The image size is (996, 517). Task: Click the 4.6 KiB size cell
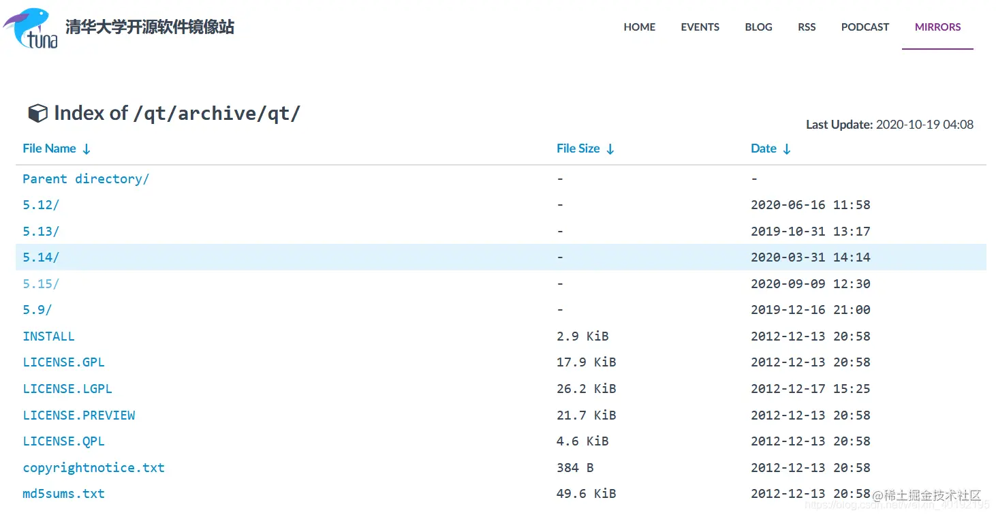582,441
